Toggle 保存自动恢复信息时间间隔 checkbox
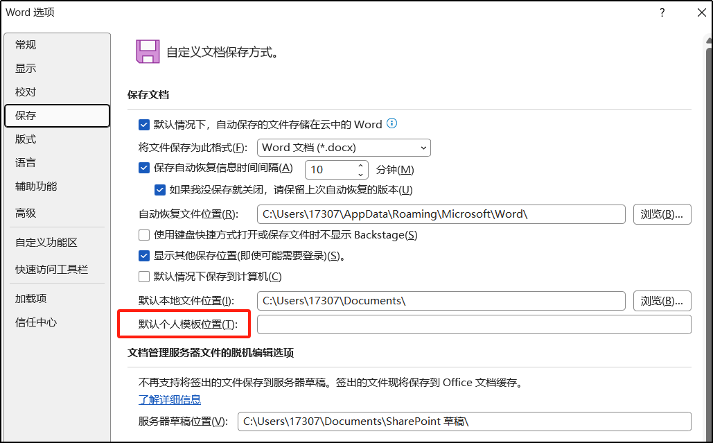Screen dimensions: 713x443 [144, 168]
